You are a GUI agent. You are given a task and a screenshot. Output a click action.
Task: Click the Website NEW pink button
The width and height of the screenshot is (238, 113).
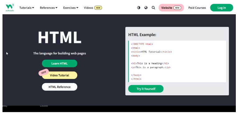(x=171, y=8)
